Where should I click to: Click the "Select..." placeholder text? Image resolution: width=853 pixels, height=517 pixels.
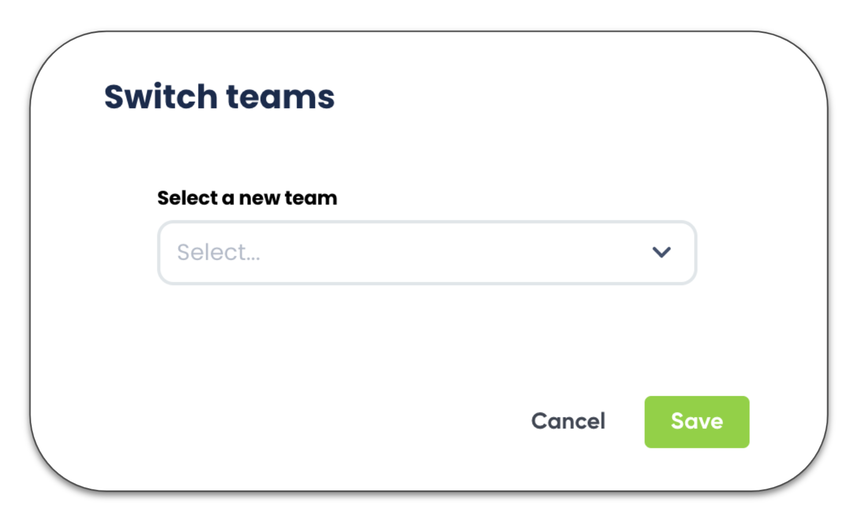(x=218, y=253)
